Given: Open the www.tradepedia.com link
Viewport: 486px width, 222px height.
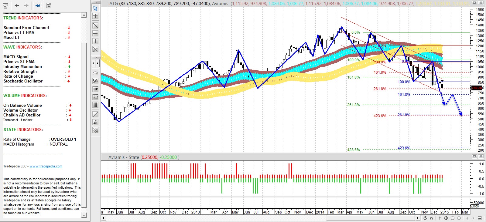Looking at the screenshot, I should tap(46, 166).
